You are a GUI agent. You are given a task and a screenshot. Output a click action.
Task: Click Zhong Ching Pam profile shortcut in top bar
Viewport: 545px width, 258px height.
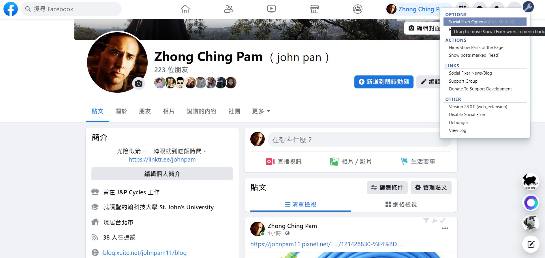[x=414, y=9]
